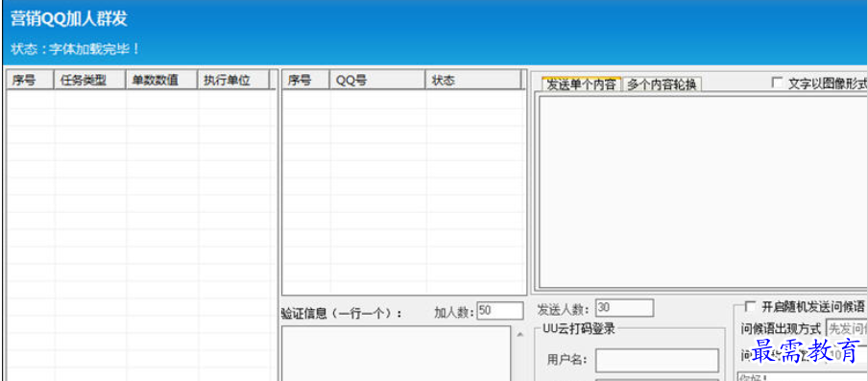
Task: Focus the UU云打码 用户名 input field
Action: (x=657, y=361)
